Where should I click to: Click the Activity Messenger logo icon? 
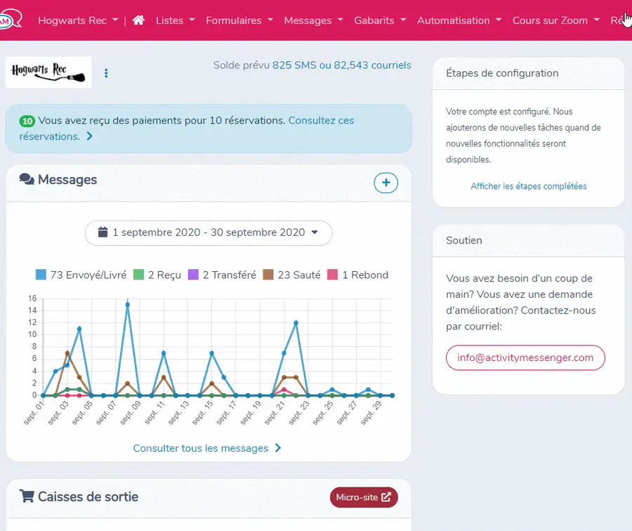point(10,19)
